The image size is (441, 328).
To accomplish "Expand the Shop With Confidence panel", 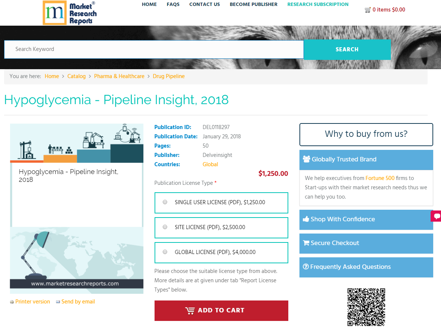I will point(366,220).
